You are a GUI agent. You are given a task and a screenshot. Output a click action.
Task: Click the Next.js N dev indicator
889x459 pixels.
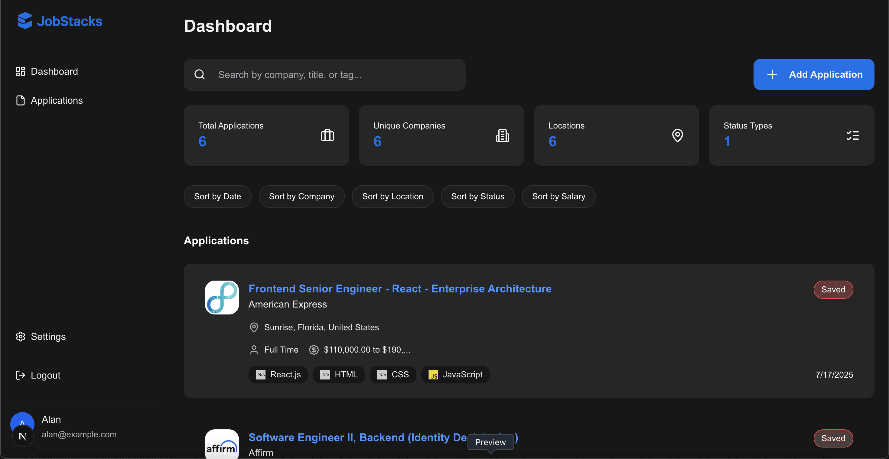23,436
